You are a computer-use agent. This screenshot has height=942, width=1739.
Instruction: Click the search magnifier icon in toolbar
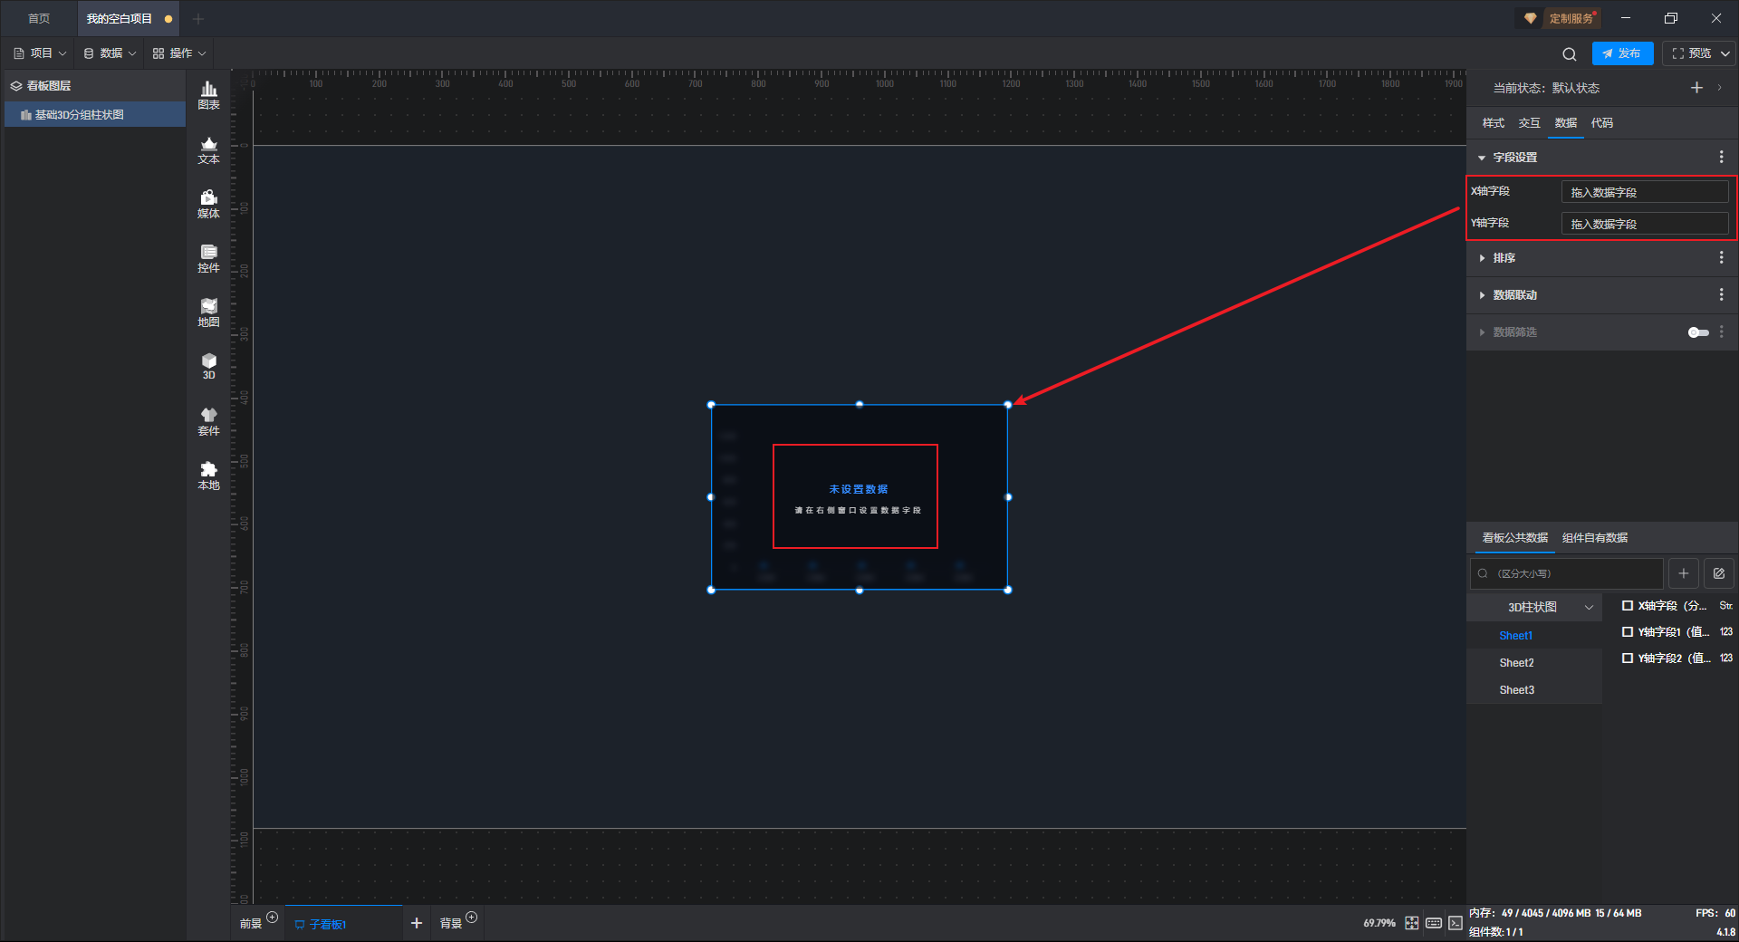tap(1570, 54)
